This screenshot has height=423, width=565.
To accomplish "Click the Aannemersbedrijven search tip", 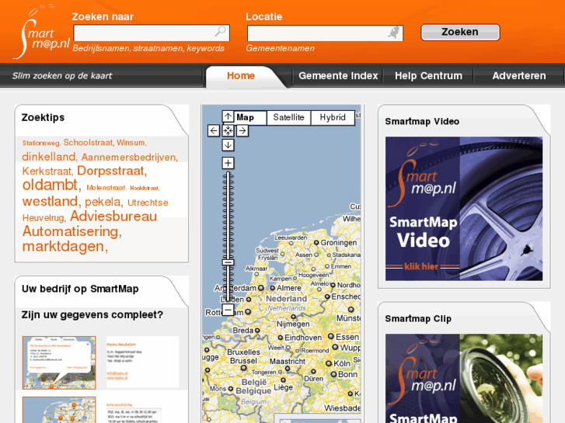I will [x=129, y=158].
